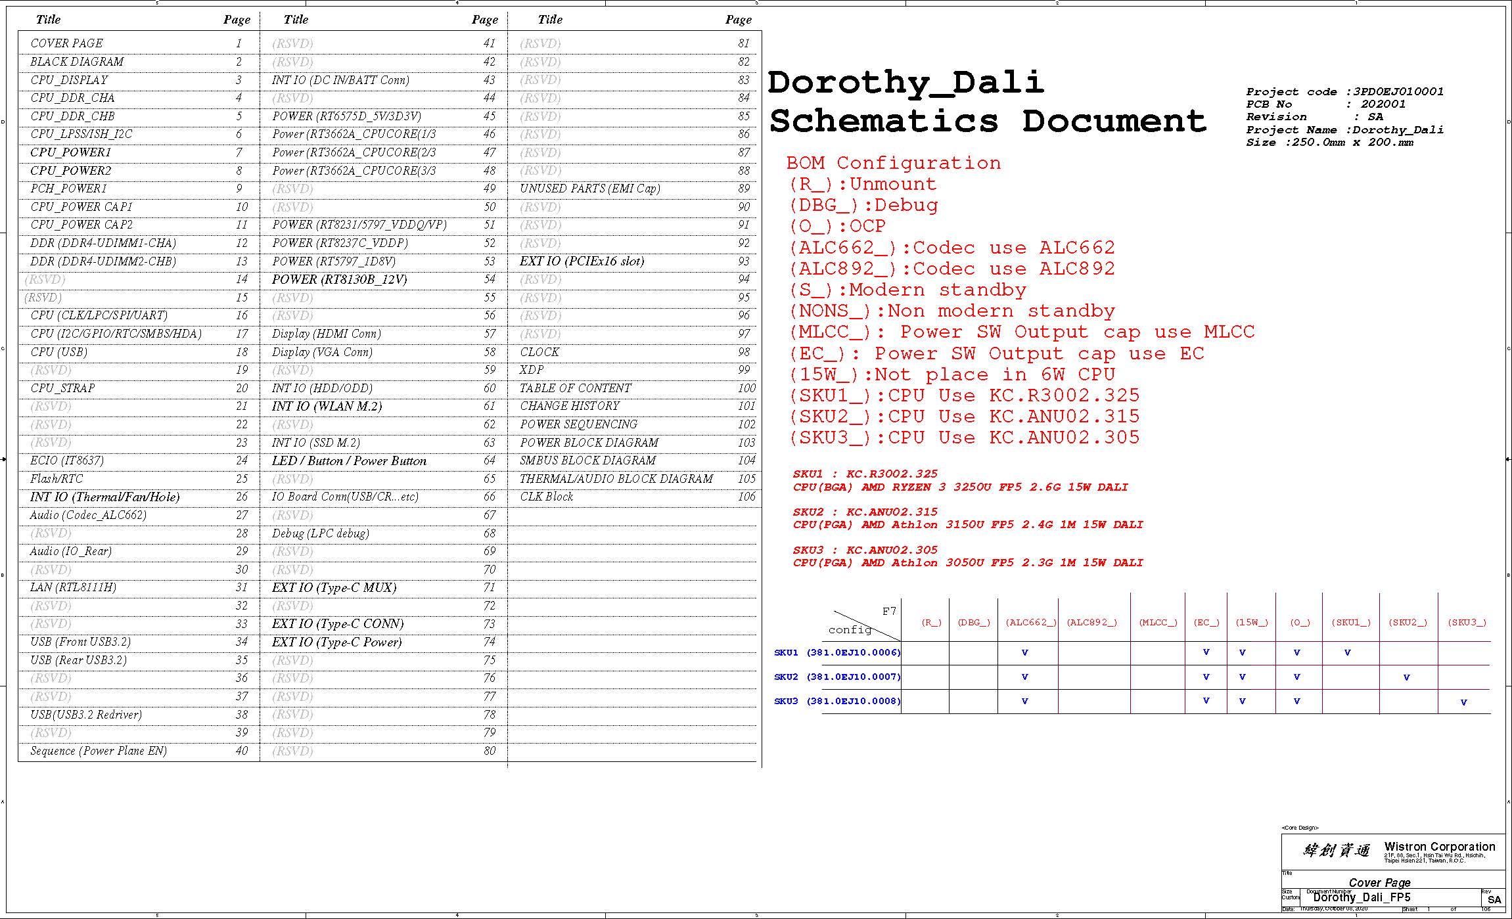Click Audio (IO_Rear) row
The height and width of the screenshot is (919, 1512).
(x=71, y=551)
